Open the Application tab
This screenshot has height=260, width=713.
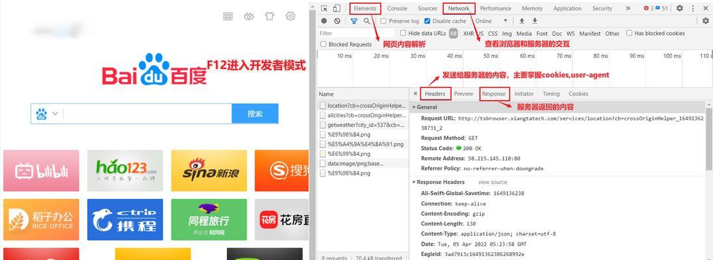(x=567, y=8)
